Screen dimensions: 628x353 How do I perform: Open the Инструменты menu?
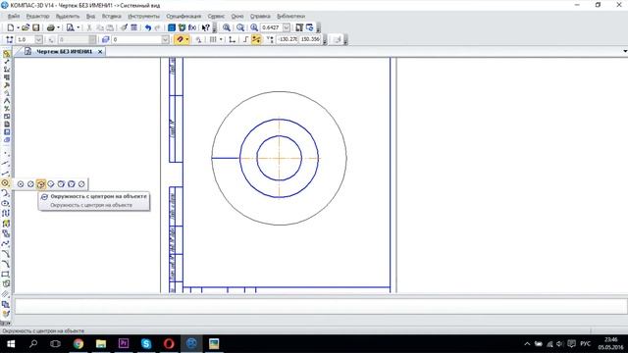(143, 16)
